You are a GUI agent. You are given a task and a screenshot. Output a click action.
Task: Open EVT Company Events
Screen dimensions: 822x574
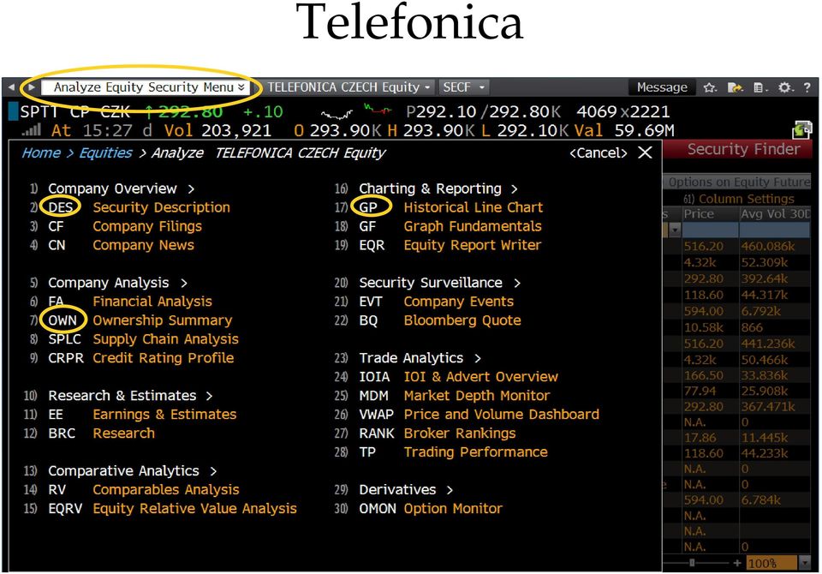436,302
